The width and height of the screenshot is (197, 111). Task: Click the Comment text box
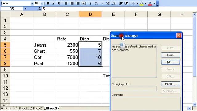(x=146, y=104)
